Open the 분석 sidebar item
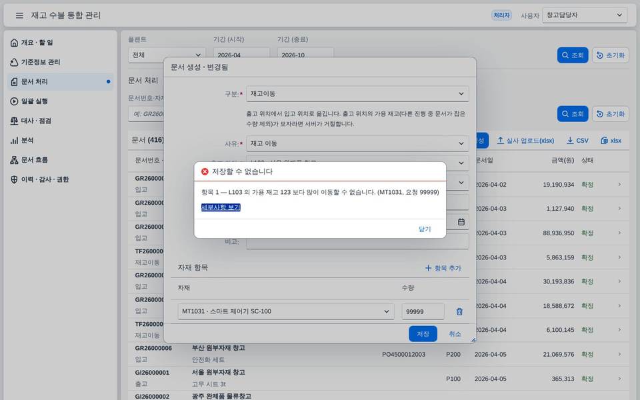The image size is (640, 400). pos(61,141)
